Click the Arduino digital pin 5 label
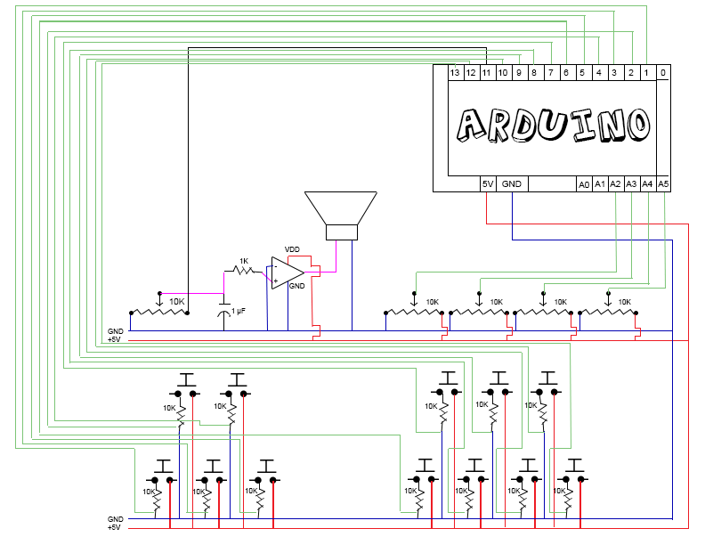The width and height of the screenshot is (705, 545). pos(582,72)
